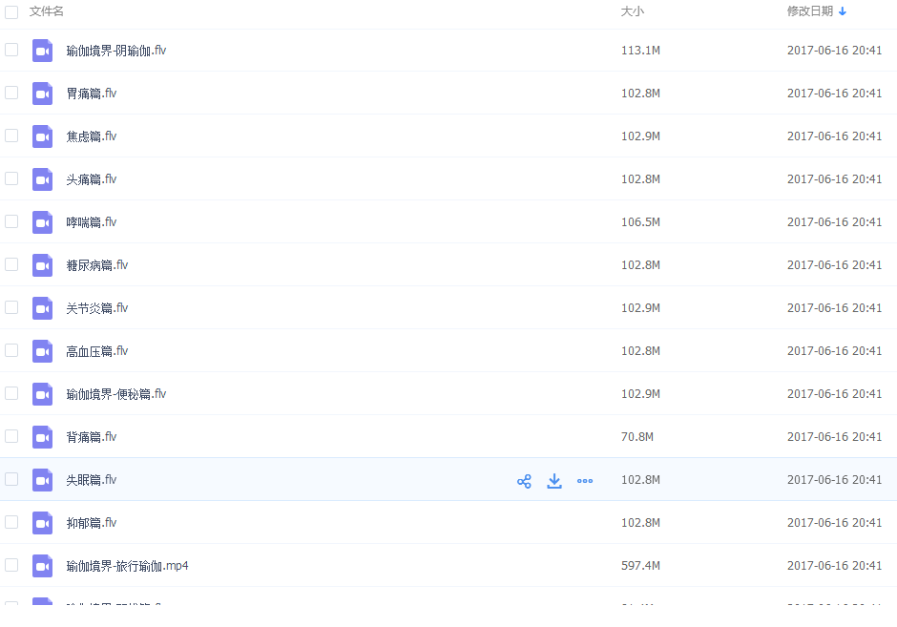Open the file 关节炎篇.flv
This screenshot has width=897, height=627.
pyautogui.click(x=97, y=308)
